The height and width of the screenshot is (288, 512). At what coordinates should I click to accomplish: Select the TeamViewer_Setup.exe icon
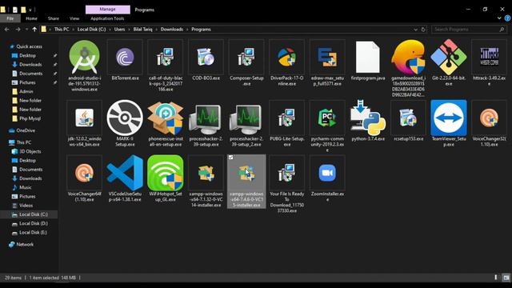[449, 118]
